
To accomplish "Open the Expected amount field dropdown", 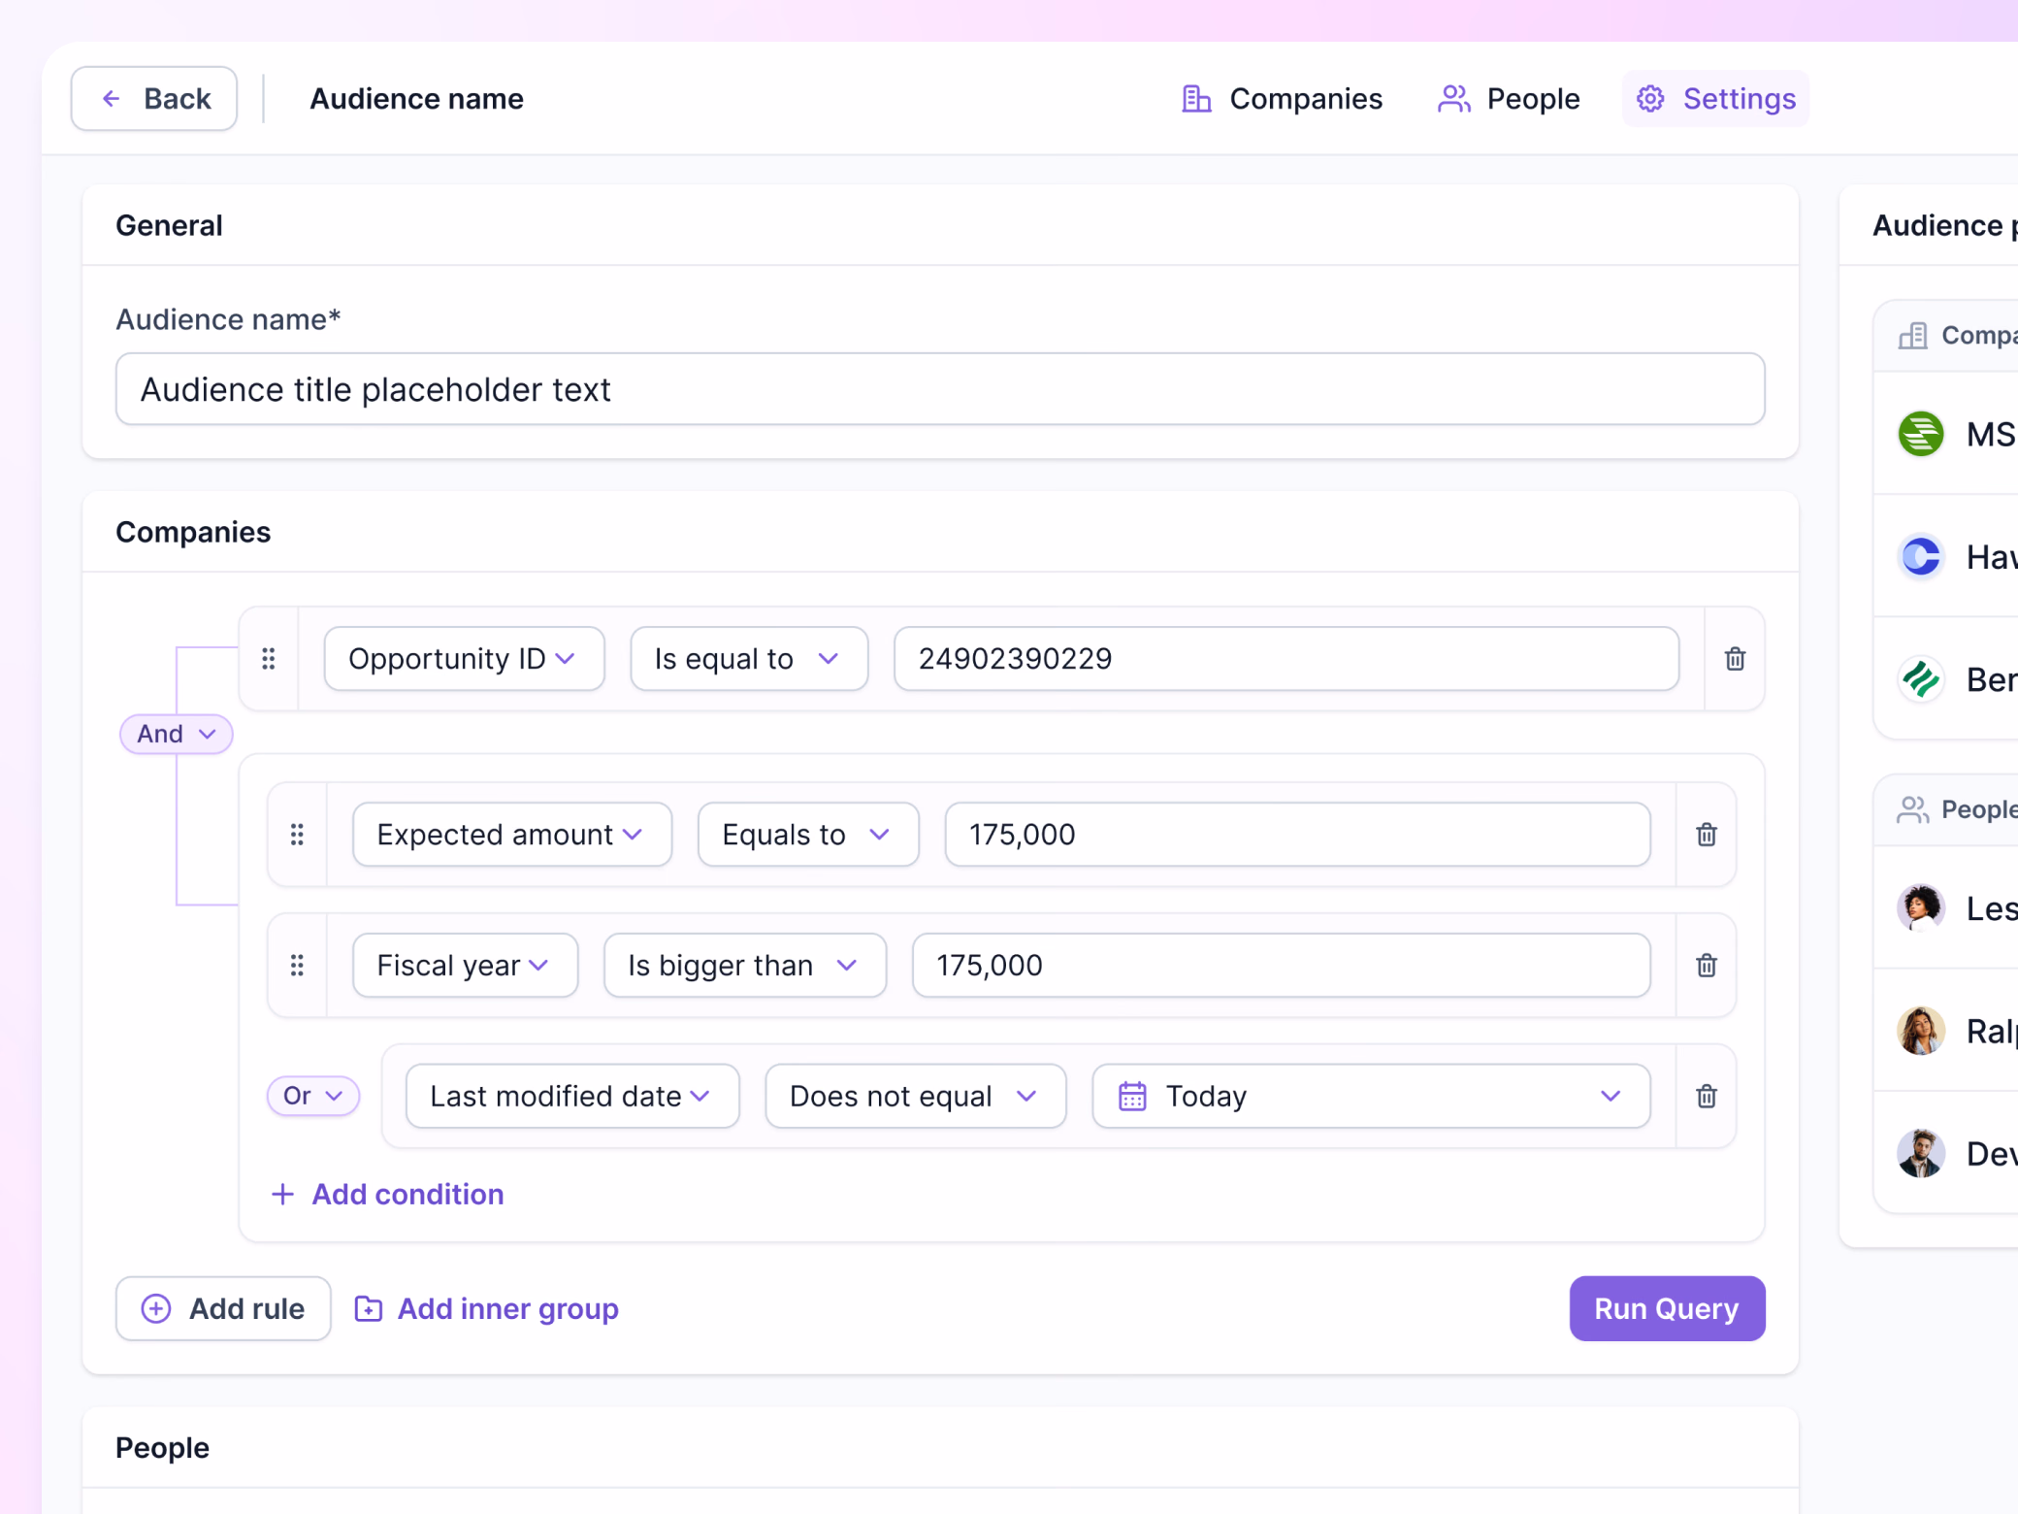I will pyautogui.click(x=512, y=835).
